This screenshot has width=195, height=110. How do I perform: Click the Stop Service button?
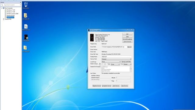pos(125,86)
